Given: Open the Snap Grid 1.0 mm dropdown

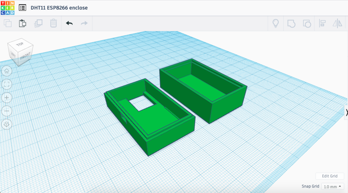Looking at the screenshot, I should pyautogui.click(x=332, y=187).
